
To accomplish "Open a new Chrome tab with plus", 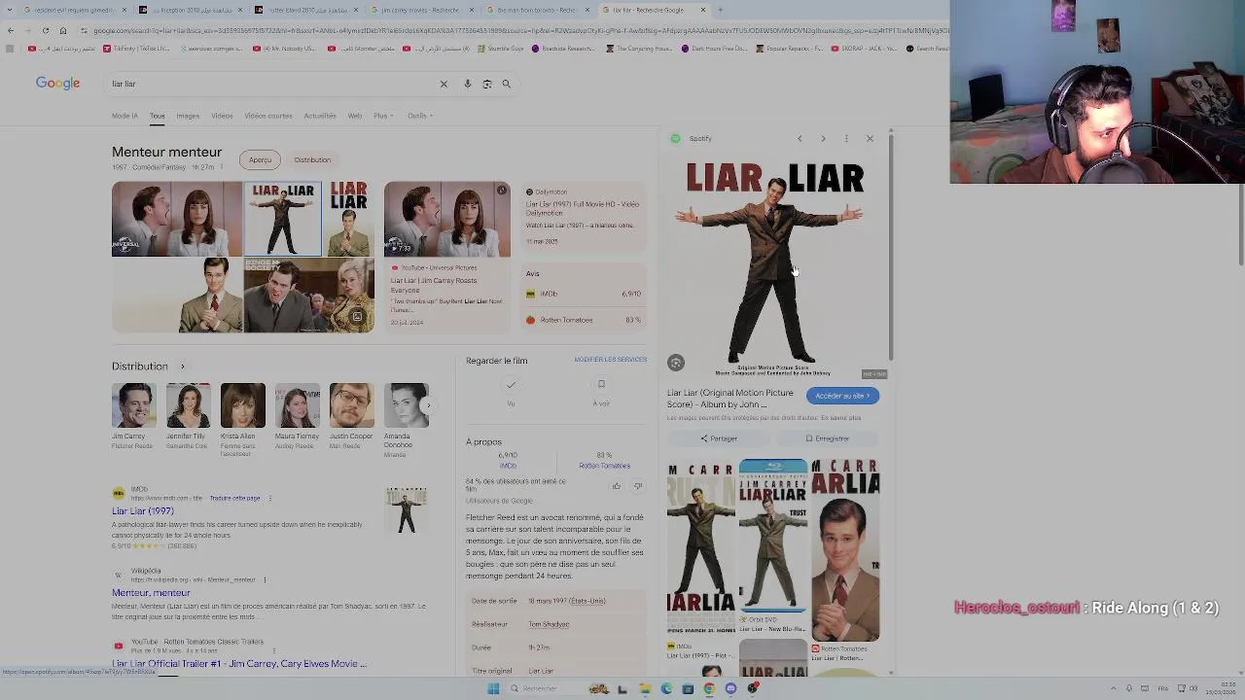I will (720, 10).
